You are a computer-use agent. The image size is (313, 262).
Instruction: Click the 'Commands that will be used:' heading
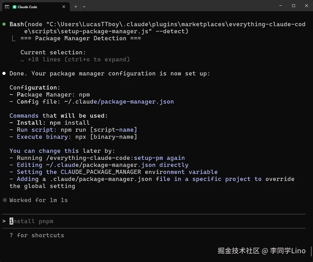click(59, 116)
